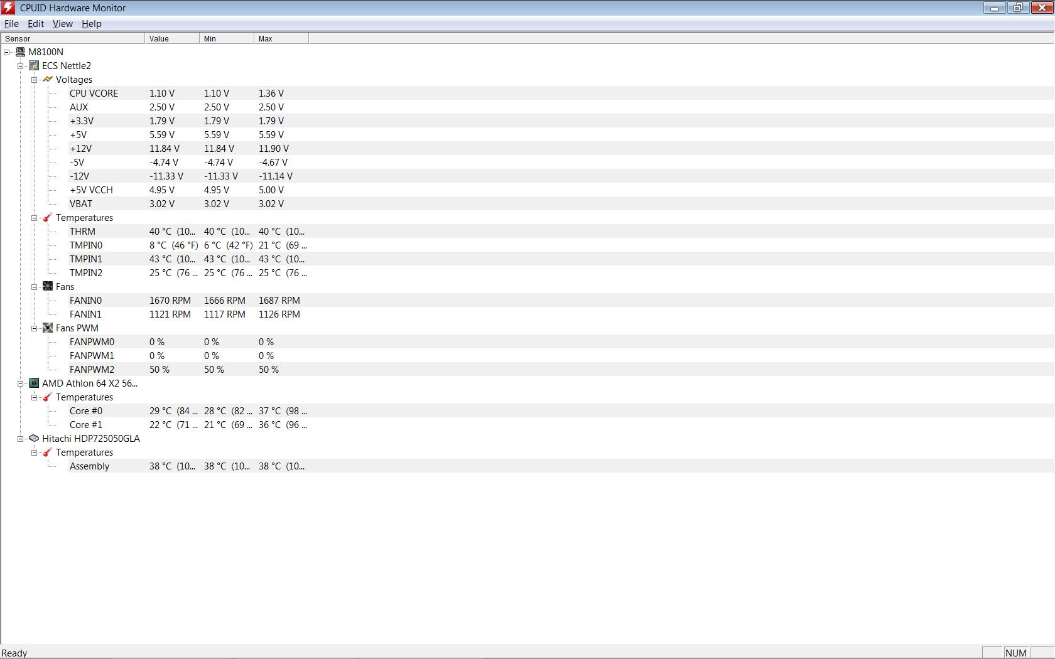This screenshot has height=659, width=1055.
Task: Click the 1687 RPM max value
Action: tap(279, 301)
